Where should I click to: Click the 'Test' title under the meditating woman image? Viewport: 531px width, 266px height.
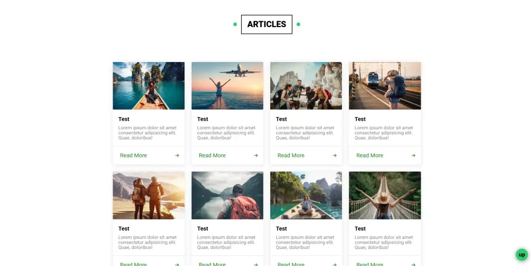click(281, 228)
